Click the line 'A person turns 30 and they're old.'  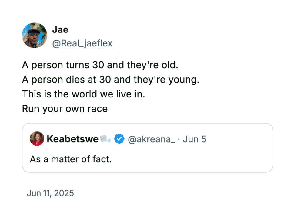(100, 65)
